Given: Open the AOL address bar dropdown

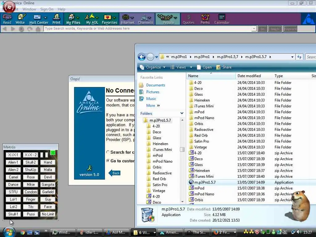Looking at the screenshot, I should click(x=254, y=29).
